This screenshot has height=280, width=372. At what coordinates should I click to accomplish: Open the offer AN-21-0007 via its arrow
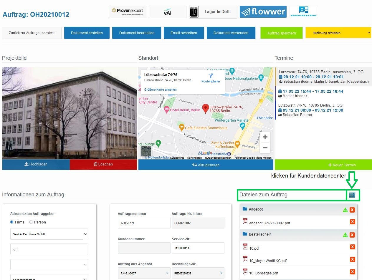[167, 273]
